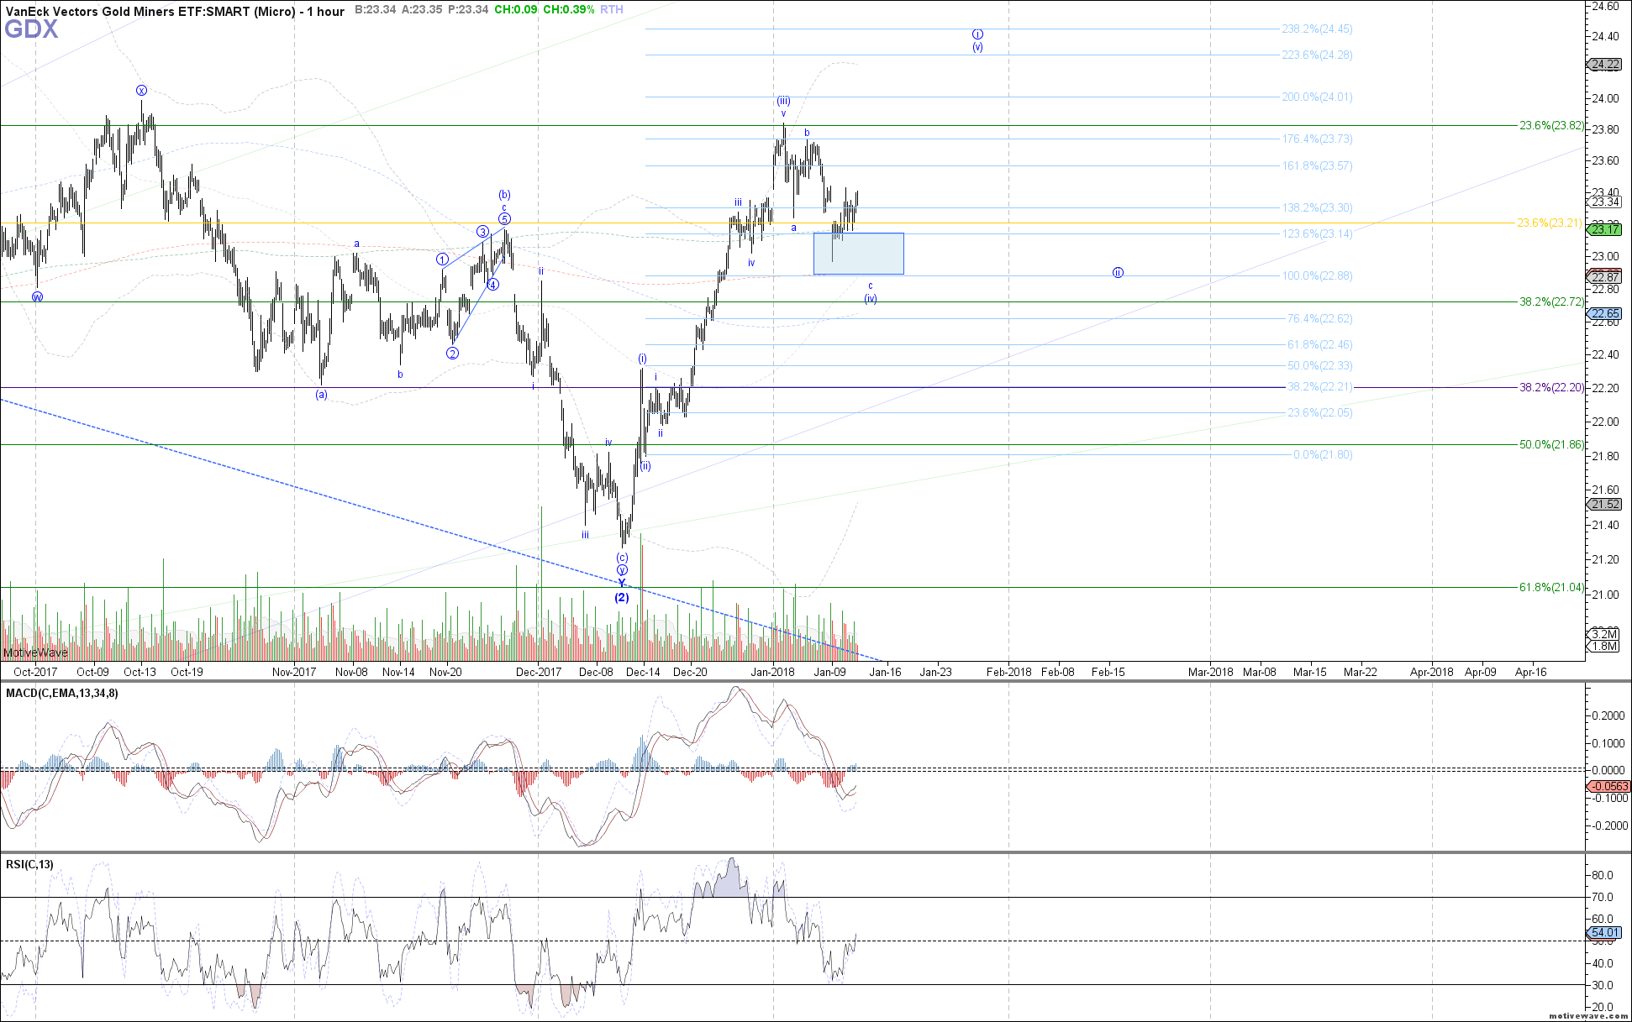Image resolution: width=1632 pixels, height=1022 pixels.
Task: Select the 76.4%(22.62) retracement label
Action: [x=1319, y=318]
